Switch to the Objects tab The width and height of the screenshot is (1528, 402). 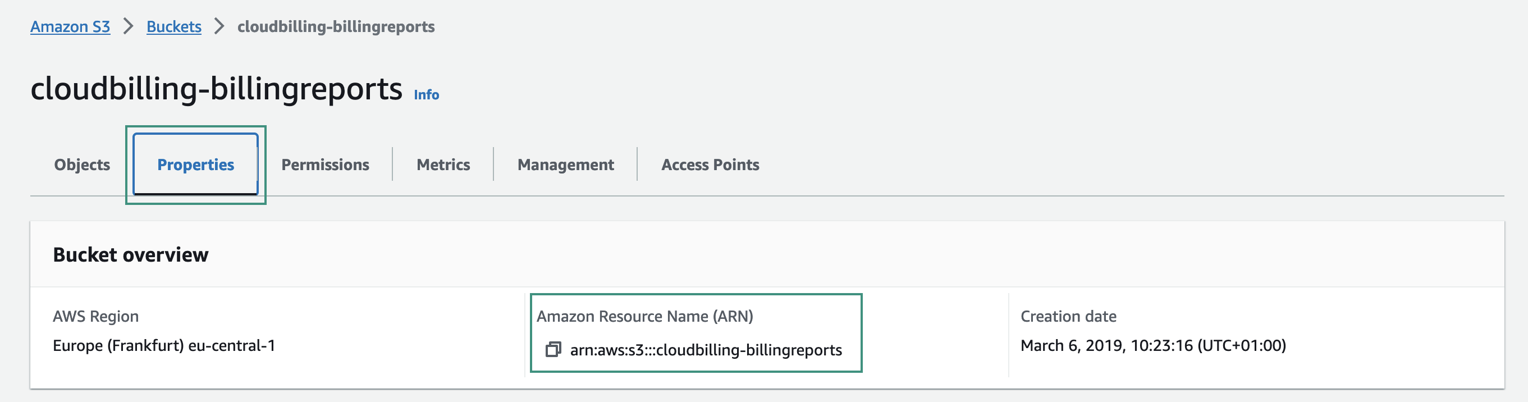pyautogui.click(x=81, y=165)
